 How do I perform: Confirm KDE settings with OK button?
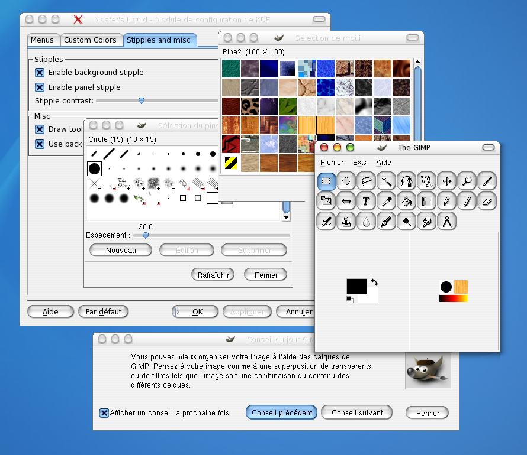point(195,311)
